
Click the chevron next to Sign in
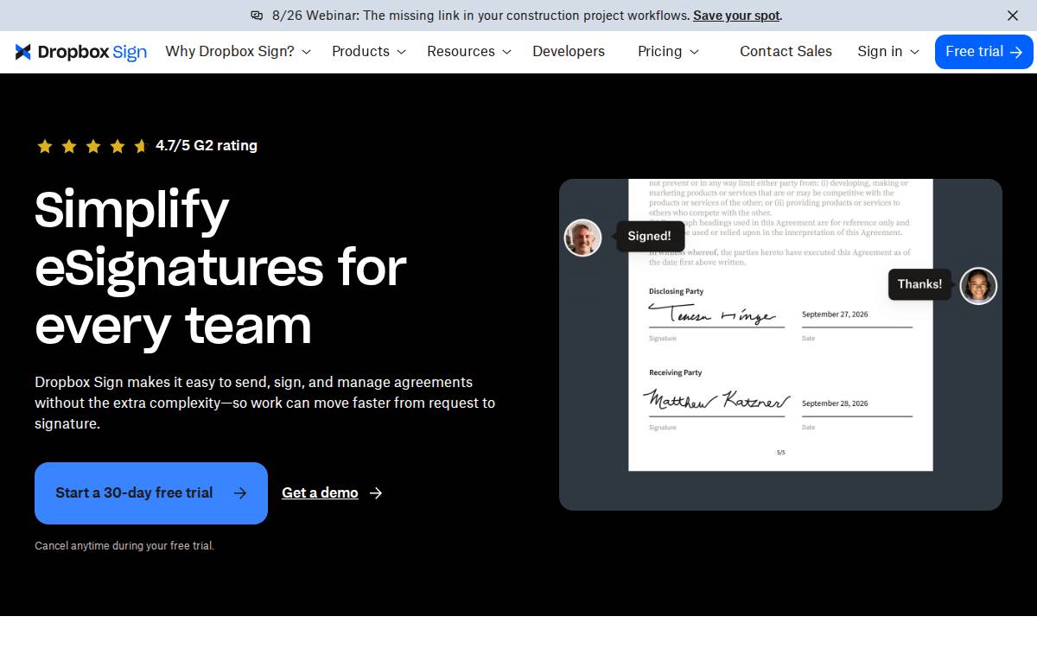[x=914, y=53]
